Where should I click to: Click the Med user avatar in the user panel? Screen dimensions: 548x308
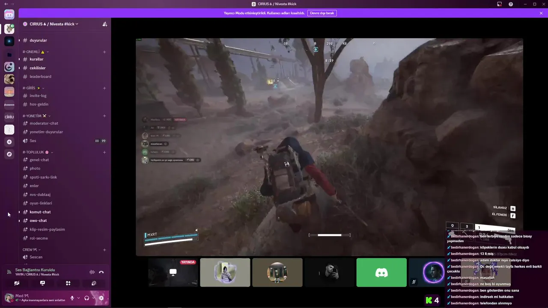9,298
